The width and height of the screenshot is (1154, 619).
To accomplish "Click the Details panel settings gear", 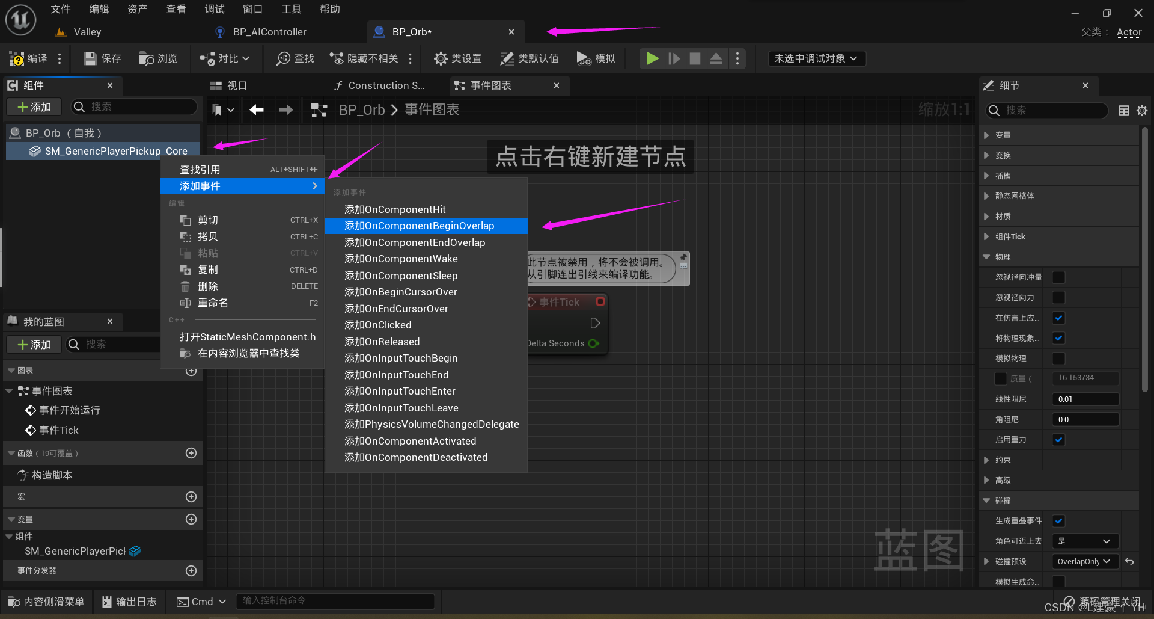I will pyautogui.click(x=1142, y=111).
